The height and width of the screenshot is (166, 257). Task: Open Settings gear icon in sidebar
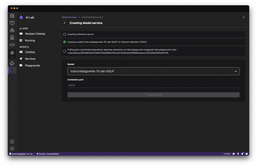pyautogui.click(x=12, y=148)
